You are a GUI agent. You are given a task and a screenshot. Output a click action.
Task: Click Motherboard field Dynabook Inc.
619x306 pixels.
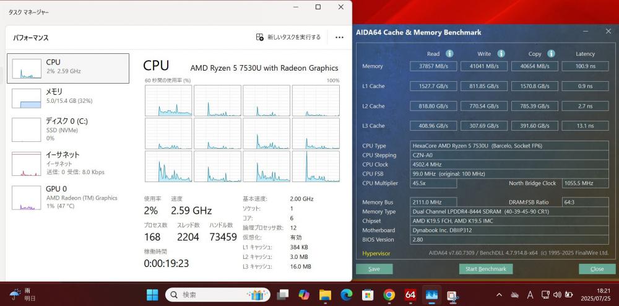tap(509, 230)
